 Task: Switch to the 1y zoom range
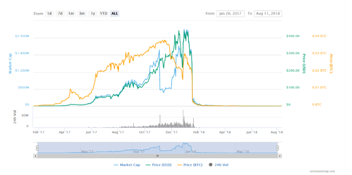[x=93, y=14]
